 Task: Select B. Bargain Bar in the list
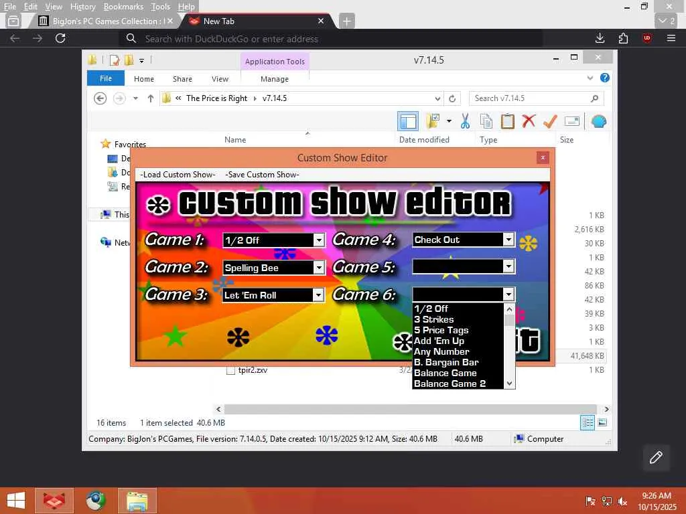pos(458,362)
